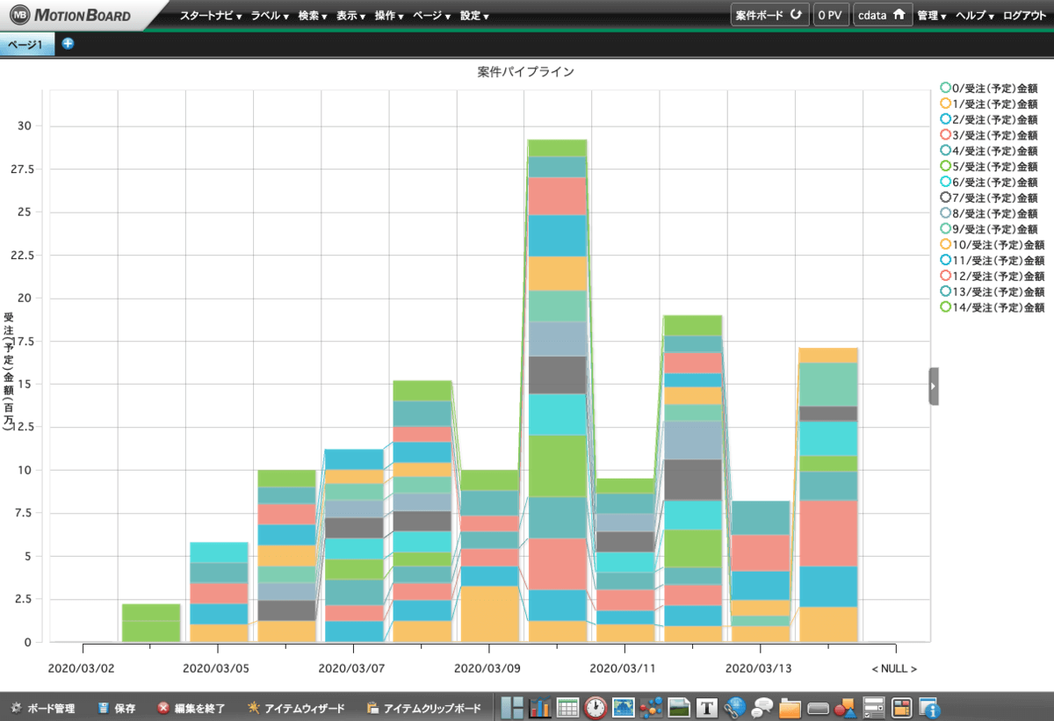Toggle 0/受注(予定)金額 legend series
The height and width of the screenshot is (721, 1054).
tap(988, 88)
